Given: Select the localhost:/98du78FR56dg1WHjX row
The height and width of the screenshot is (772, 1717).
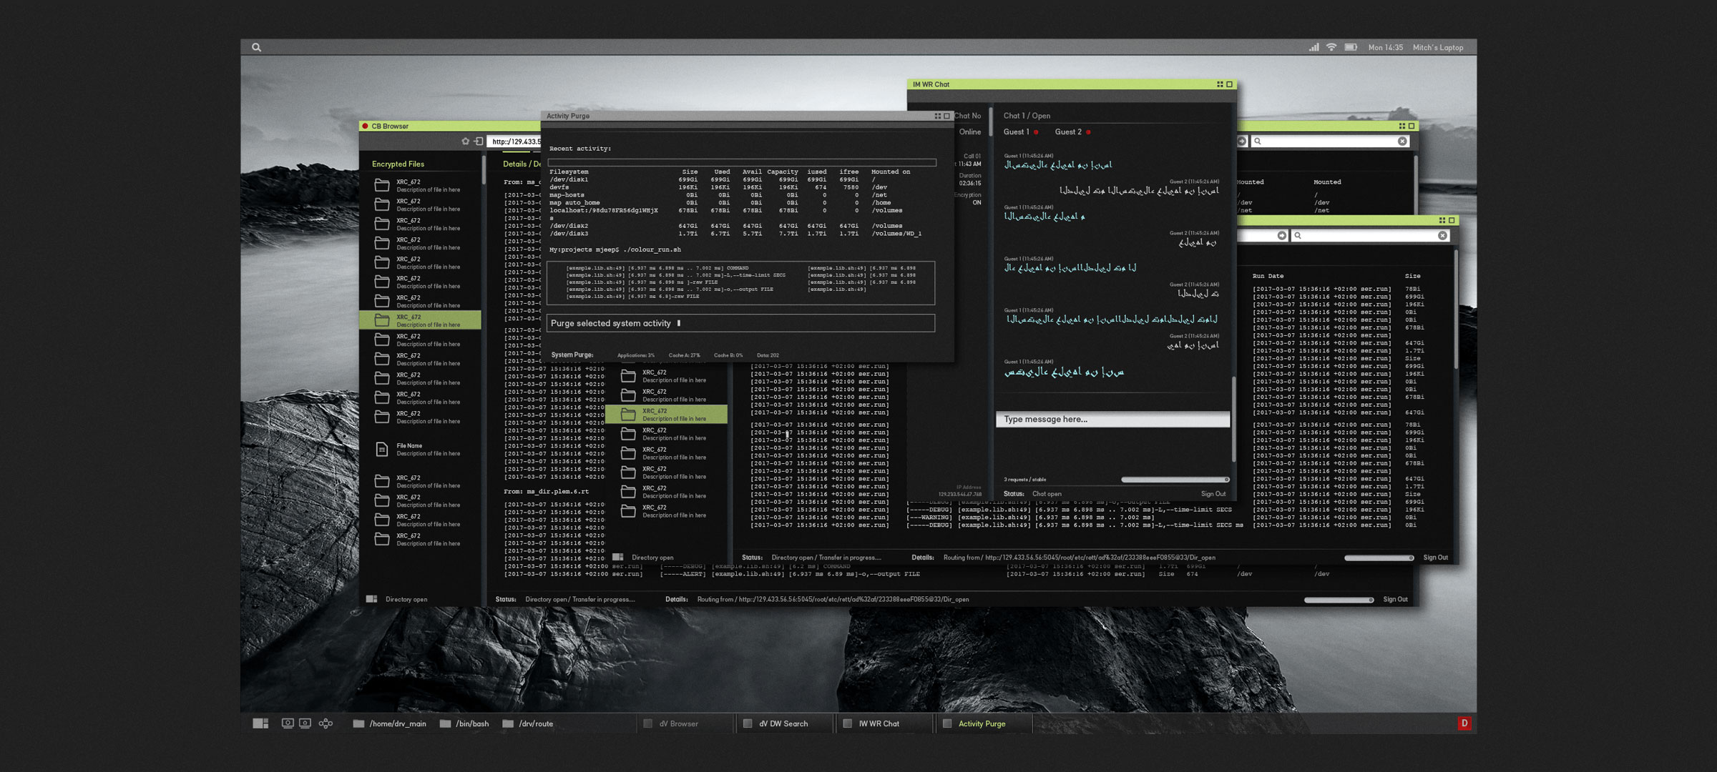Looking at the screenshot, I should click(x=726, y=211).
